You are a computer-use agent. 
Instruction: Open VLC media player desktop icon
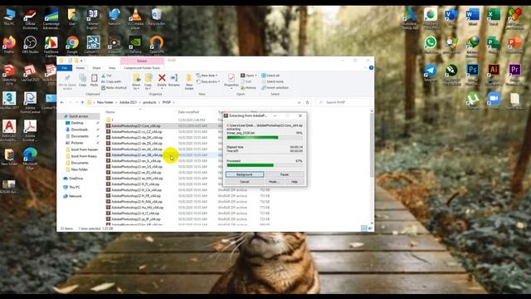[x=135, y=17]
